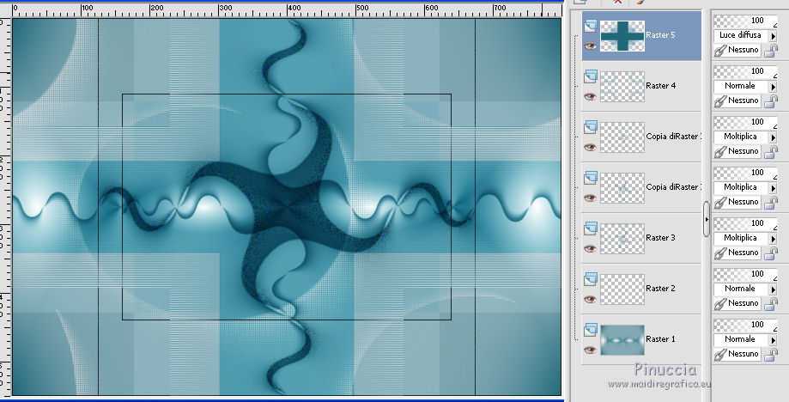Screen dimensions: 789x402
Task: Select the Raster 1 background thumbnail
Action: (622, 340)
